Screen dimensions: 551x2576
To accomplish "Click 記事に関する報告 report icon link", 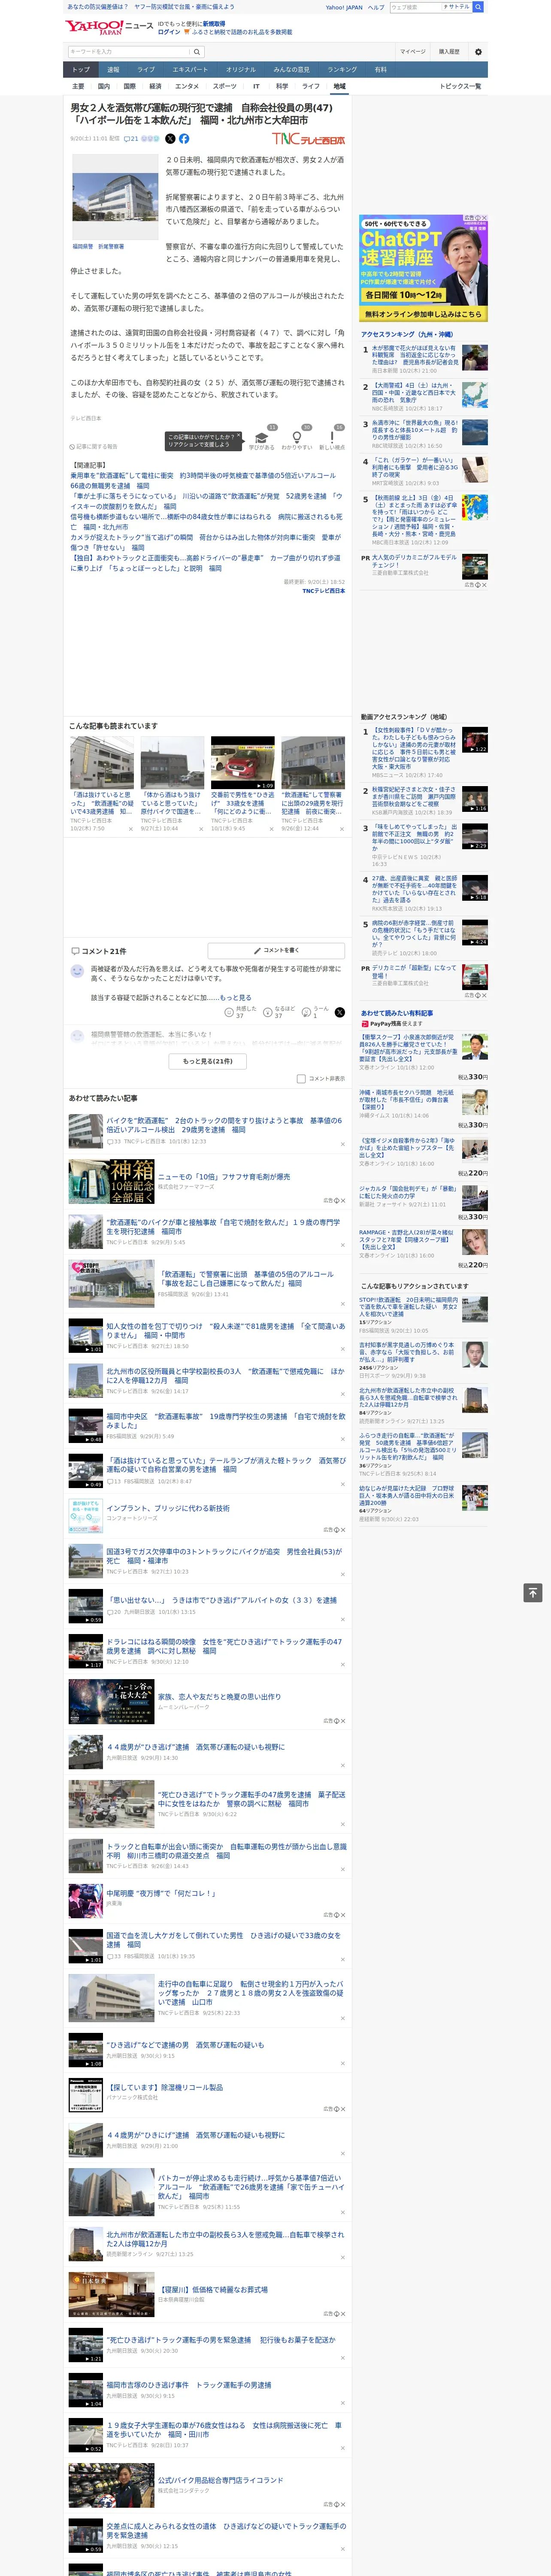I will [x=93, y=447].
